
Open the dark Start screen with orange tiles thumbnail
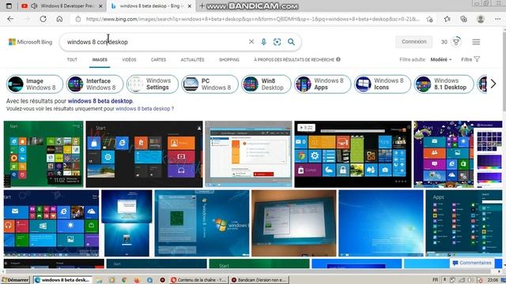click(144, 154)
